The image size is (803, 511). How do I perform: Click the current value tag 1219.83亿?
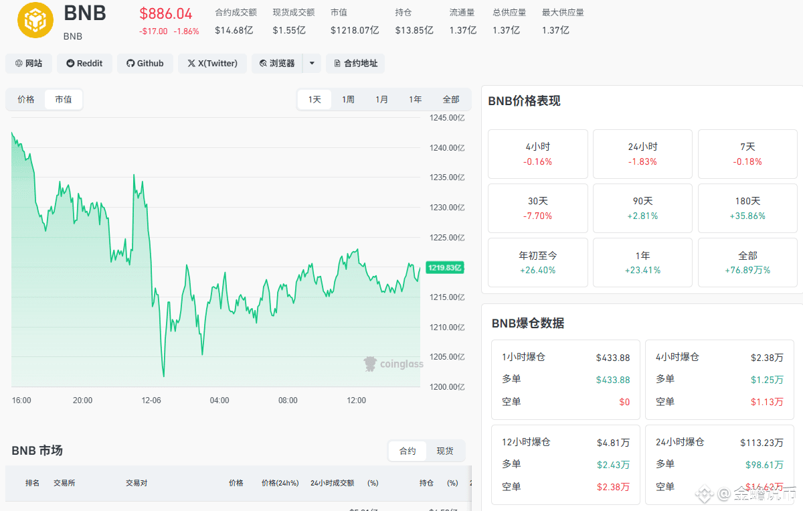[445, 268]
